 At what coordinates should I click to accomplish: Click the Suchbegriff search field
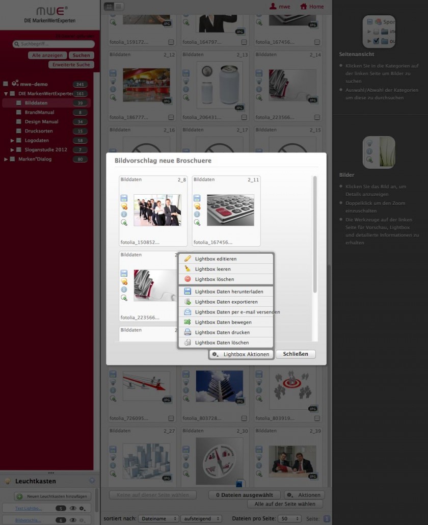click(x=53, y=44)
